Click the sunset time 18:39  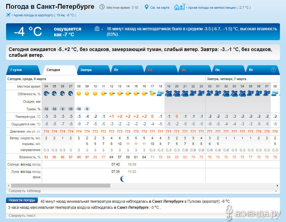(132, 164)
